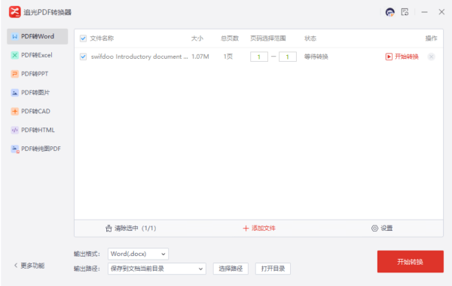
Task: Click the 状态 column header
Action: (x=310, y=38)
